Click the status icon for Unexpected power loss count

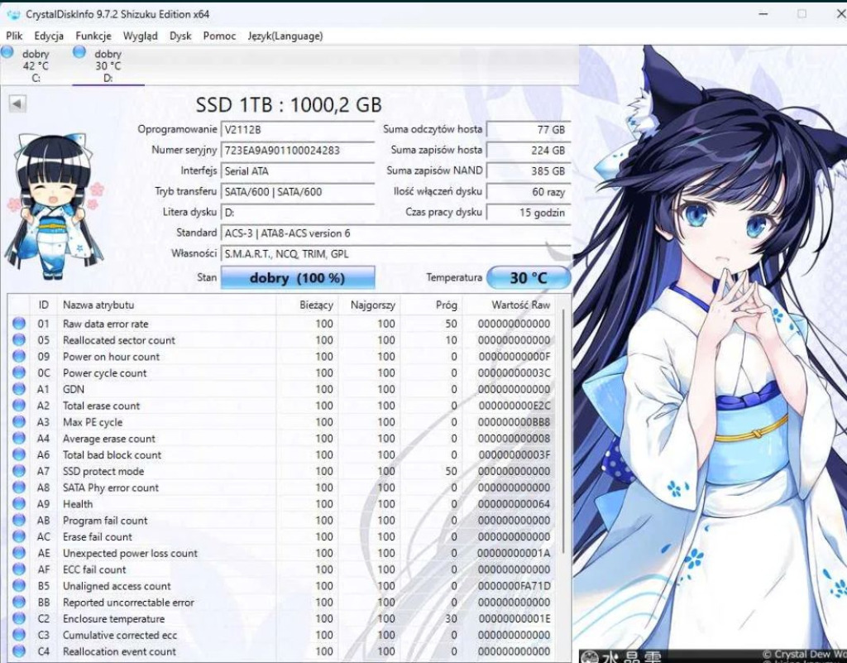pyautogui.click(x=19, y=553)
